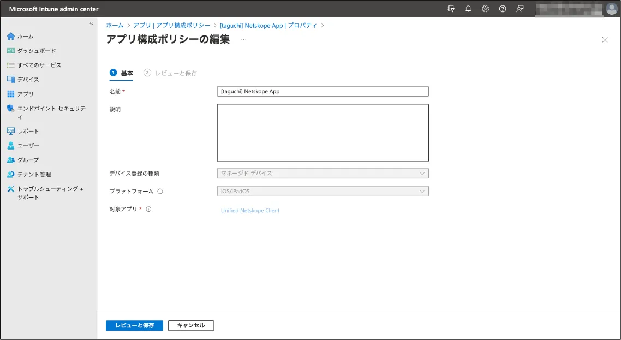The height and width of the screenshot is (340, 621).
Task: Click the help question mark icon
Action: tap(503, 9)
